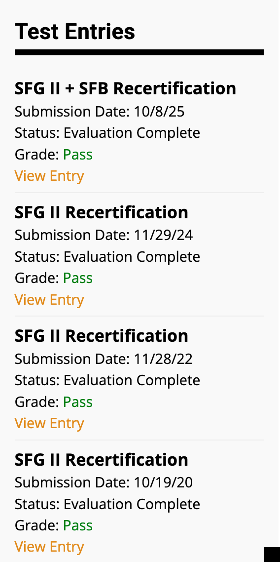Click the Submission Date 10/19/20 text
The image size is (280, 562).
point(104,483)
